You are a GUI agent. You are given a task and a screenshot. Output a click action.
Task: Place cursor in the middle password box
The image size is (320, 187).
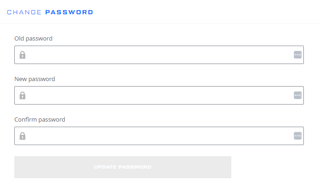click(159, 95)
